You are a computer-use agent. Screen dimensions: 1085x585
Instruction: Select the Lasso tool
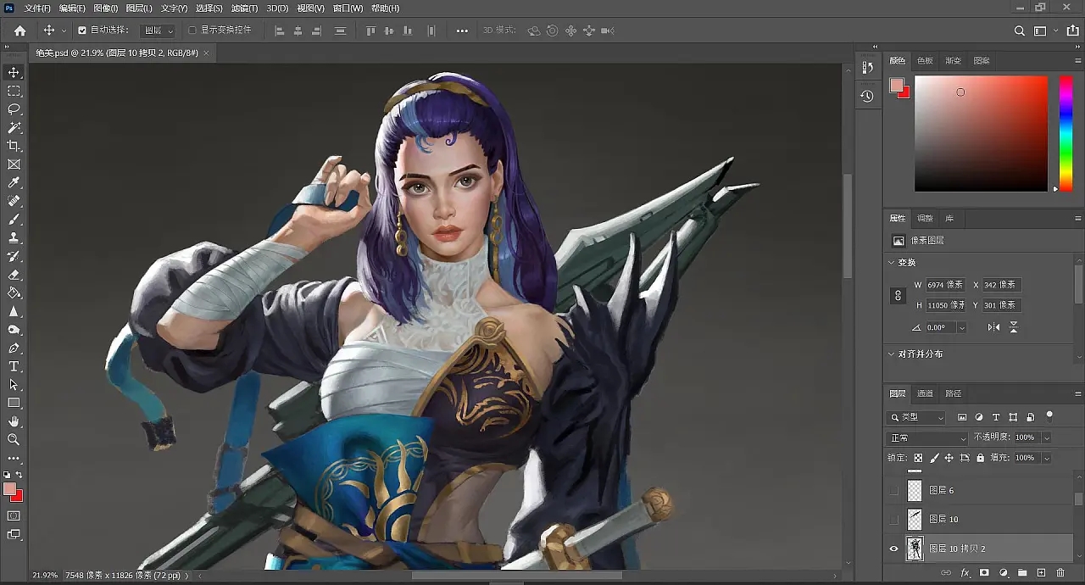pos(14,109)
